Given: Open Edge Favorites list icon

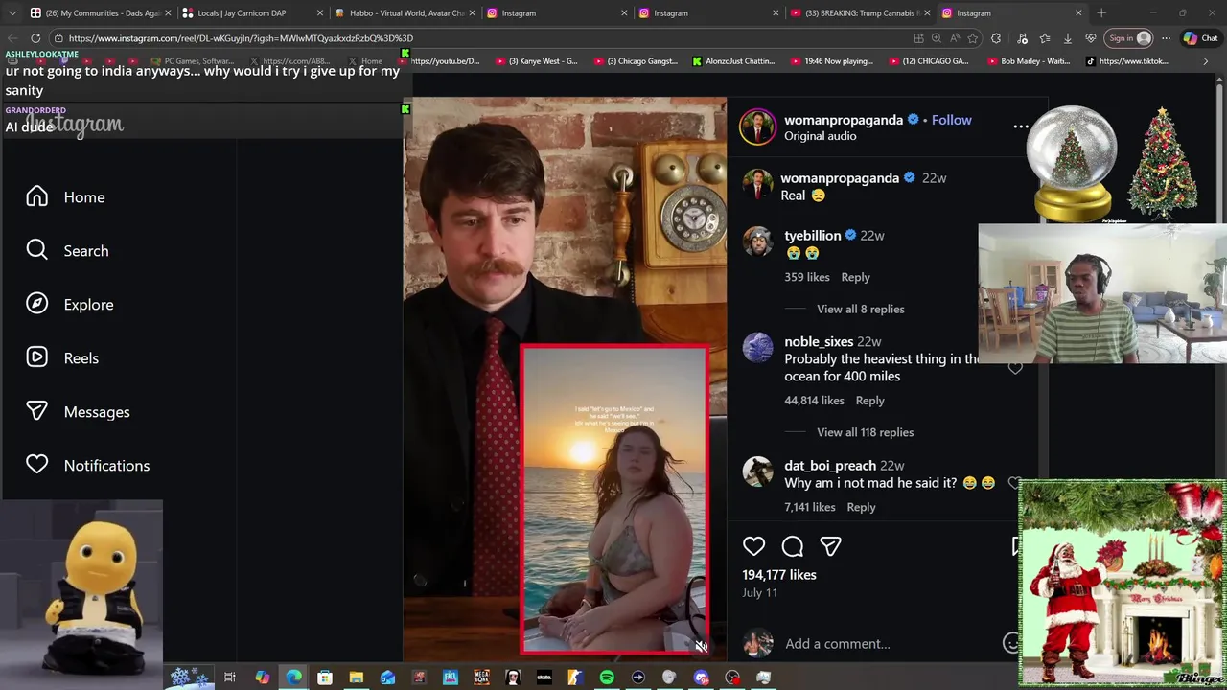Looking at the screenshot, I should (x=1045, y=38).
